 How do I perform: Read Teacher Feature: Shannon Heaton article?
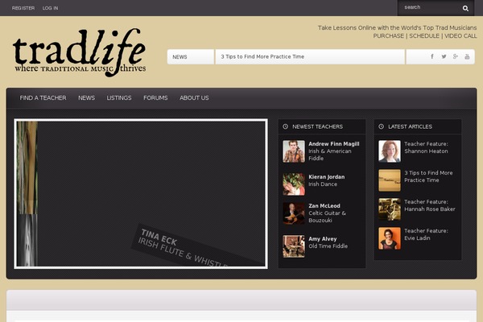[426, 147]
